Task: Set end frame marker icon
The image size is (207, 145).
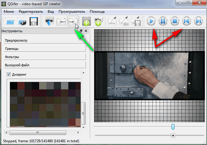Action: click(73, 21)
